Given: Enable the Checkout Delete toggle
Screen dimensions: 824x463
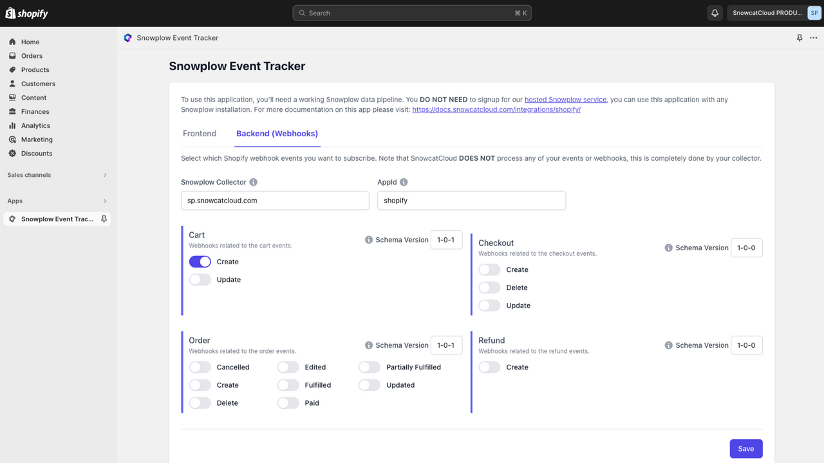Looking at the screenshot, I should [x=489, y=287].
